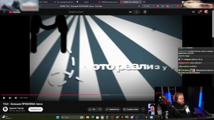Open the first red round extension icon
The width and height of the screenshot is (214, 120).
[158, 6]
